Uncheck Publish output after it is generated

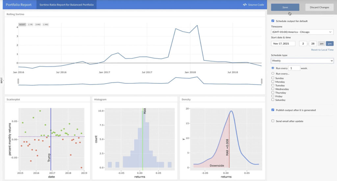pyautogui.click(x=273, y=110)
